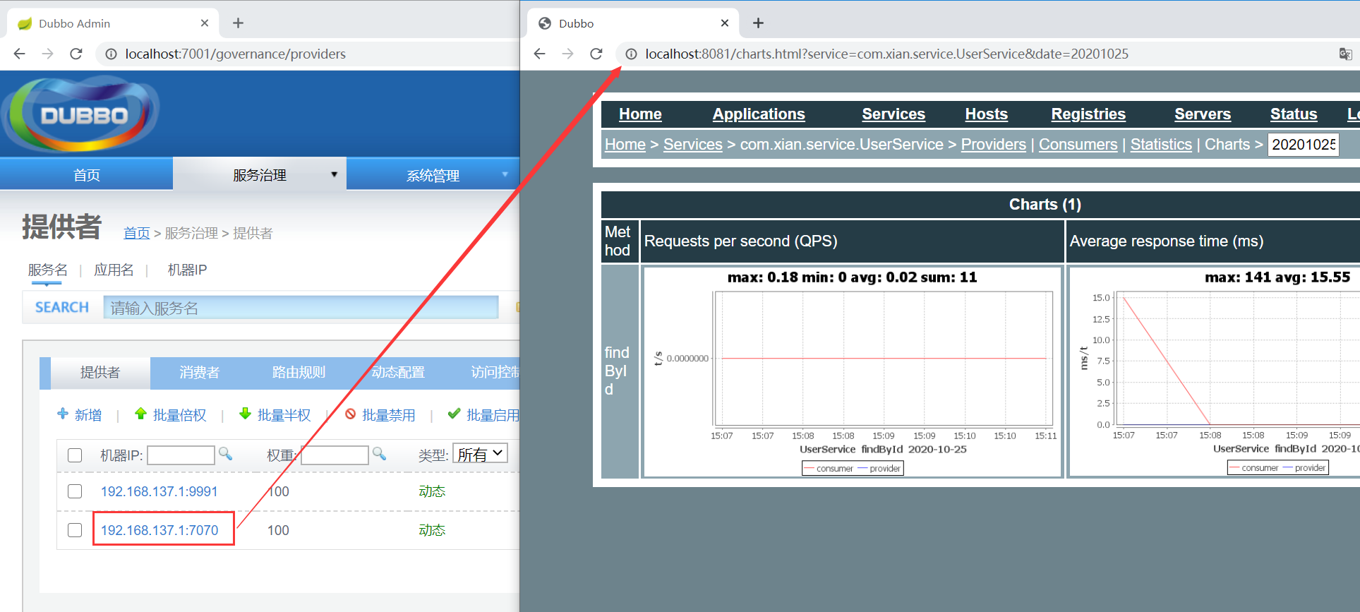Click the DUBBO logo
The height and width of the screenshot is (612, 1360).
(81, 114)
